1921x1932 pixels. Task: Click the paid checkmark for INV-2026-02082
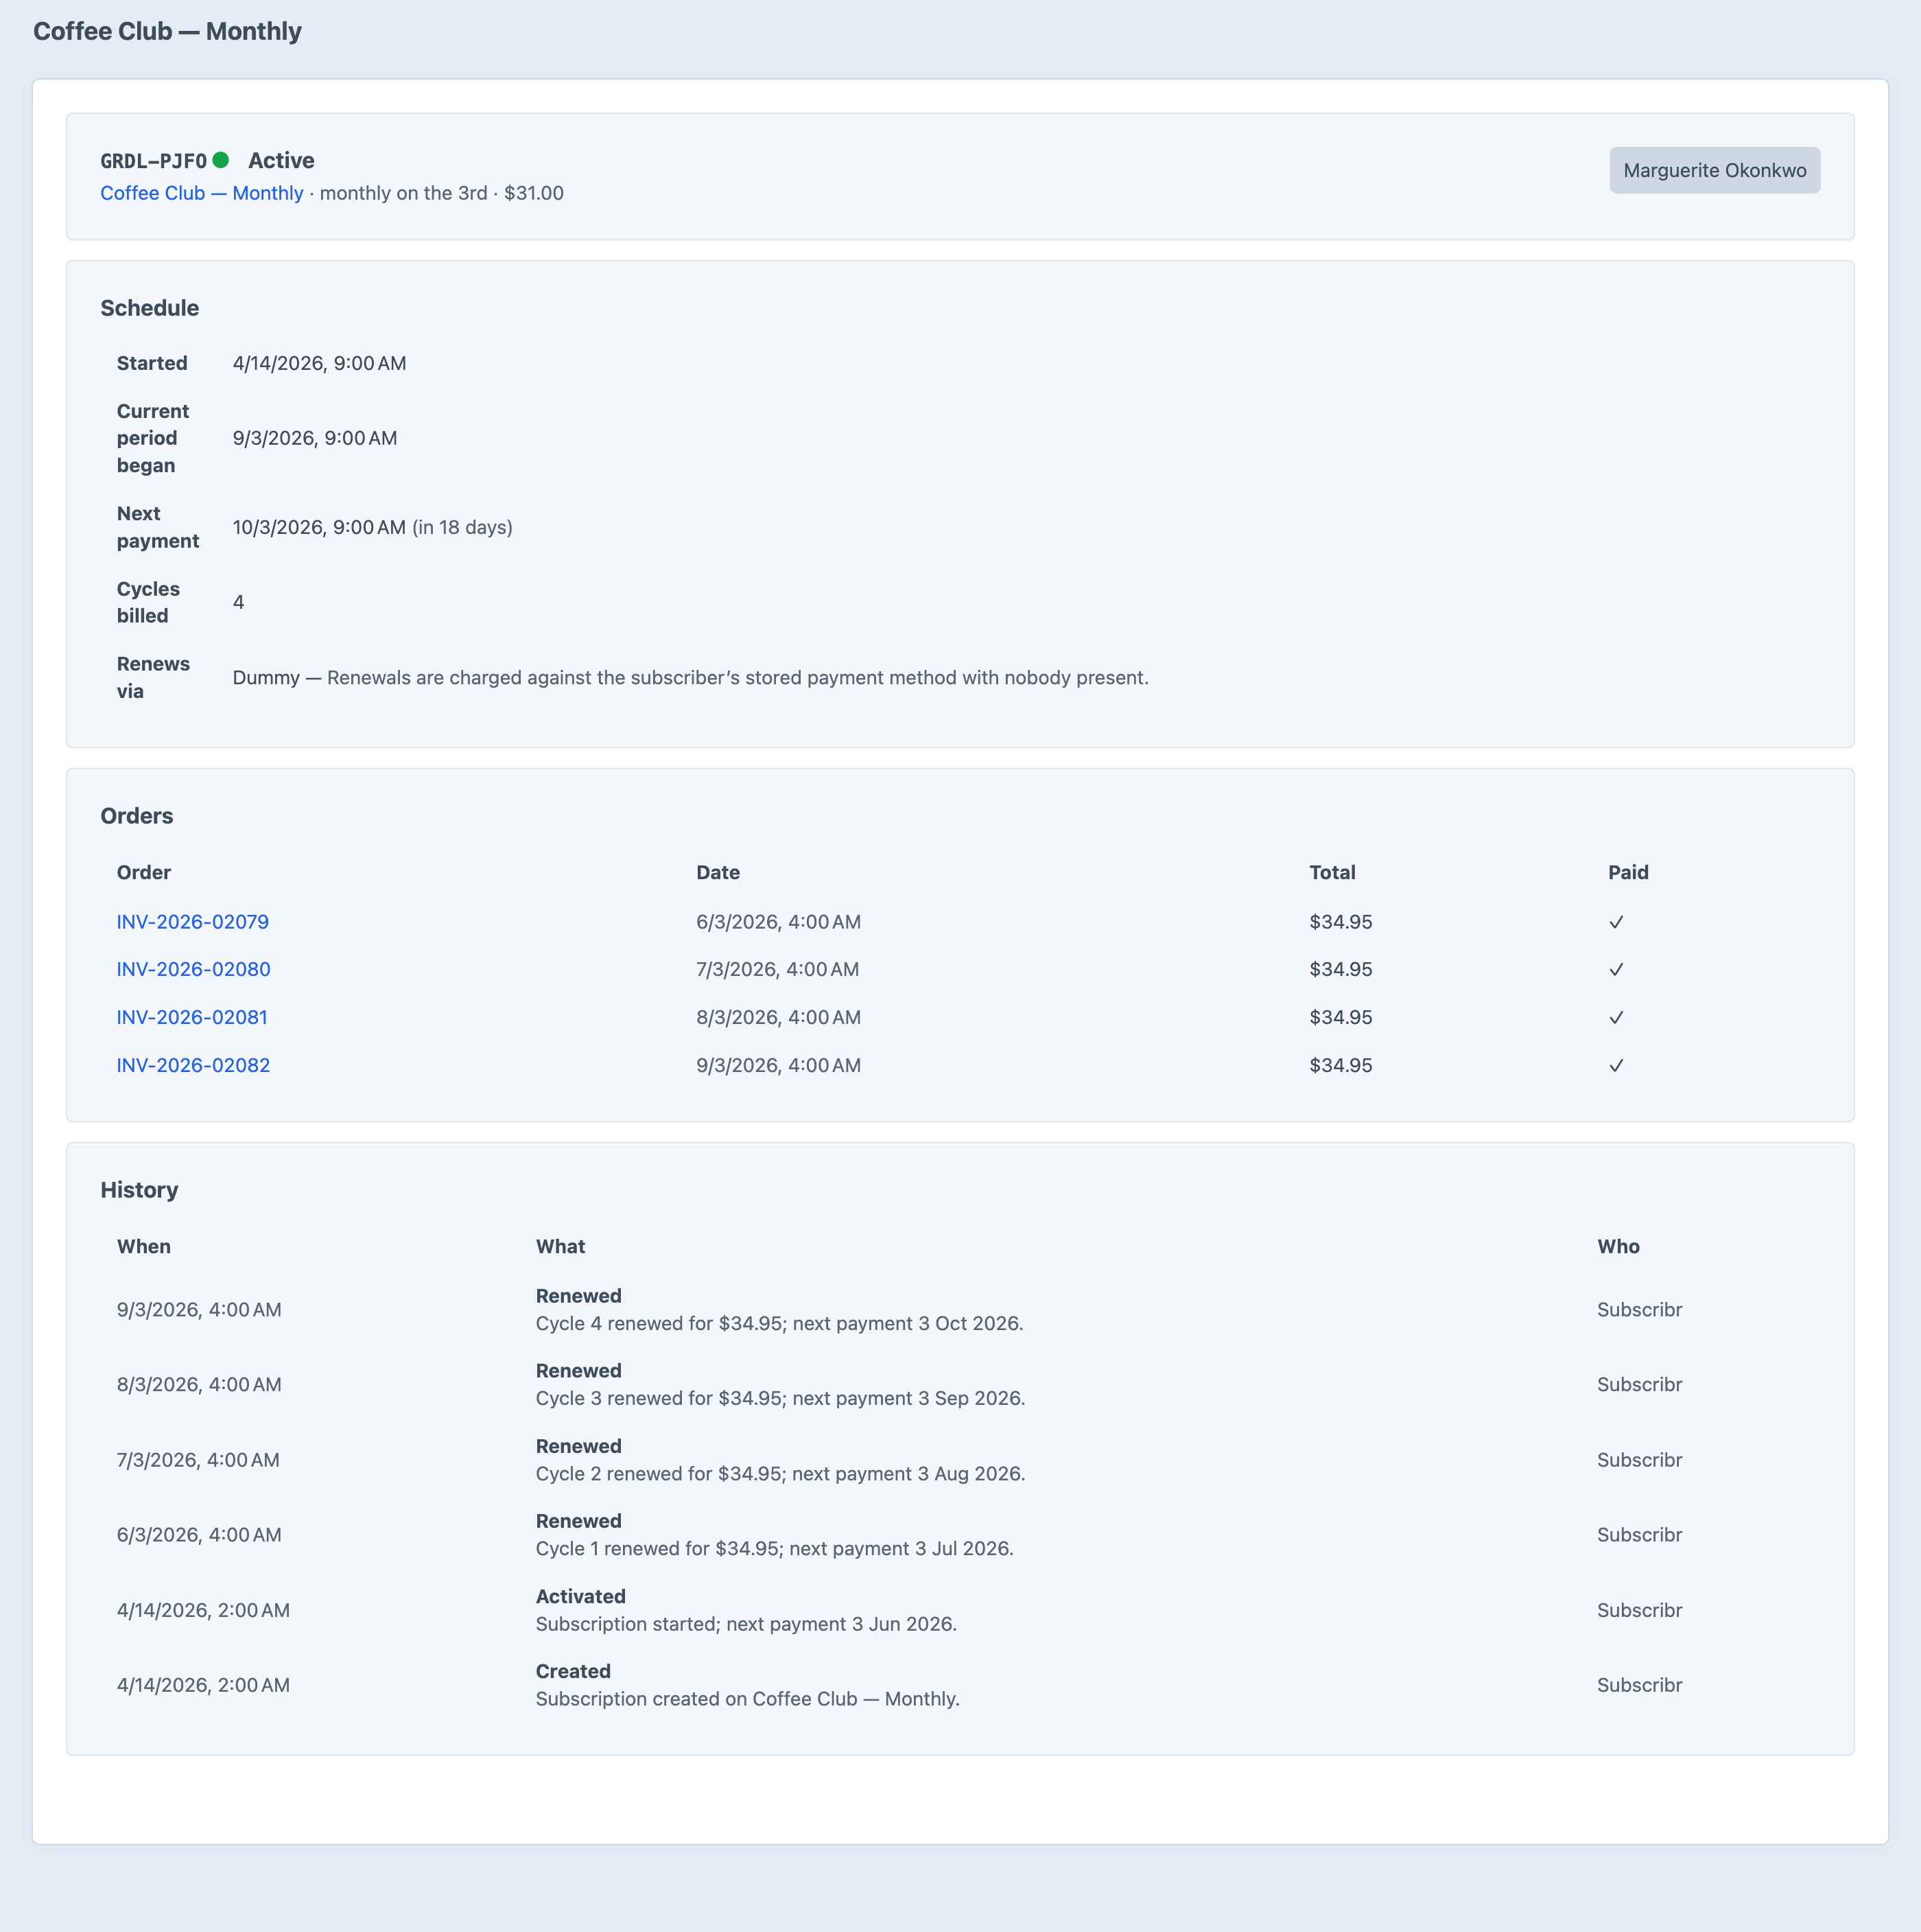[1616, 1066]
